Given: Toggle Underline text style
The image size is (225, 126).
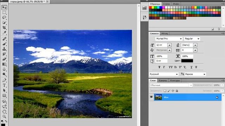Looking at the screenshot, I should 191,67.
